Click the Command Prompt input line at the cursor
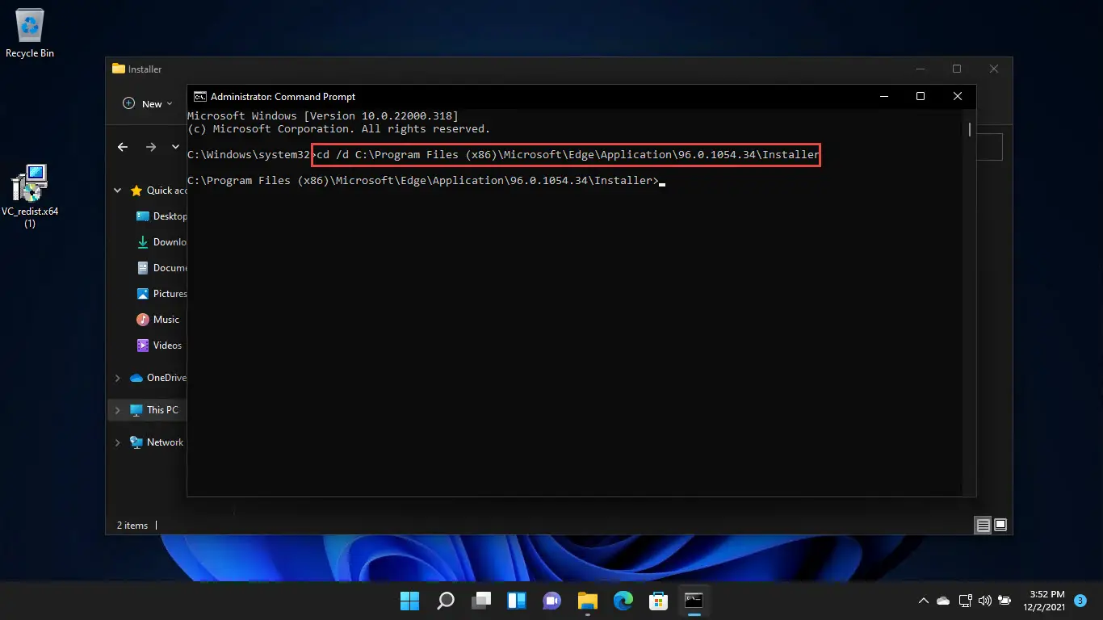 click(x=662, y=182)
